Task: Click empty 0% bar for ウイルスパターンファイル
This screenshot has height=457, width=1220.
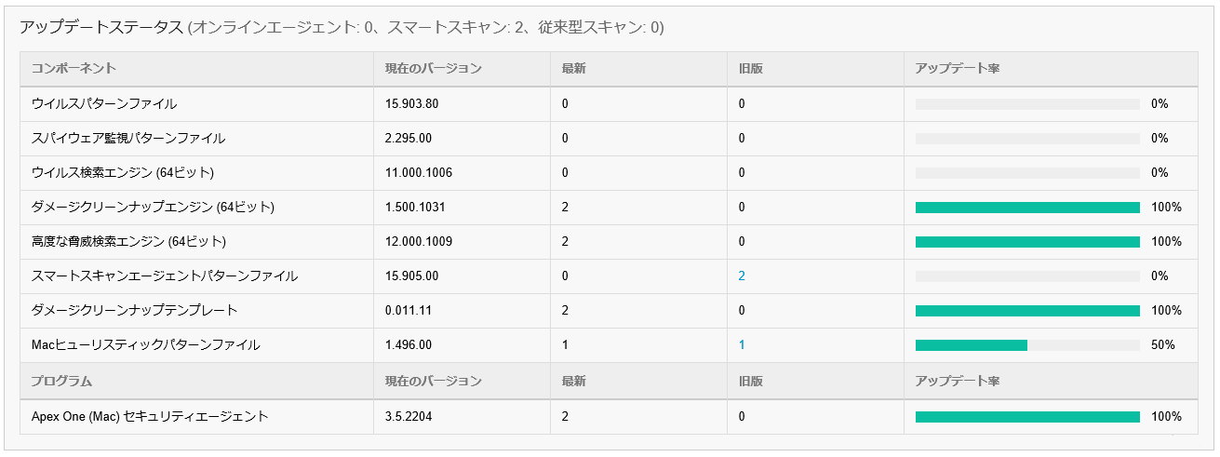Action: click(1027, 104)
